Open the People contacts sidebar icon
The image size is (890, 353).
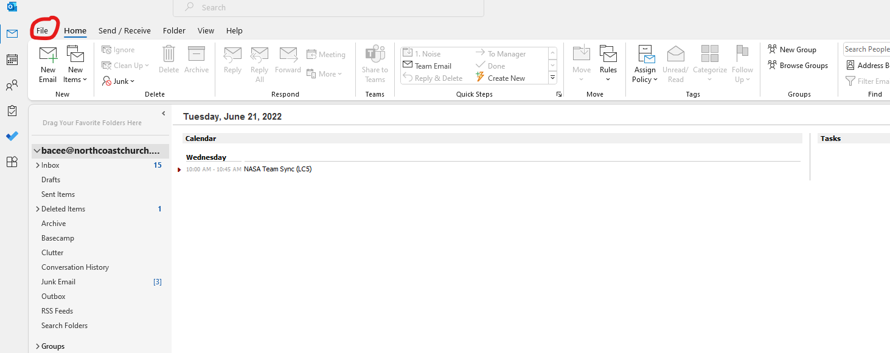(12, 86)
